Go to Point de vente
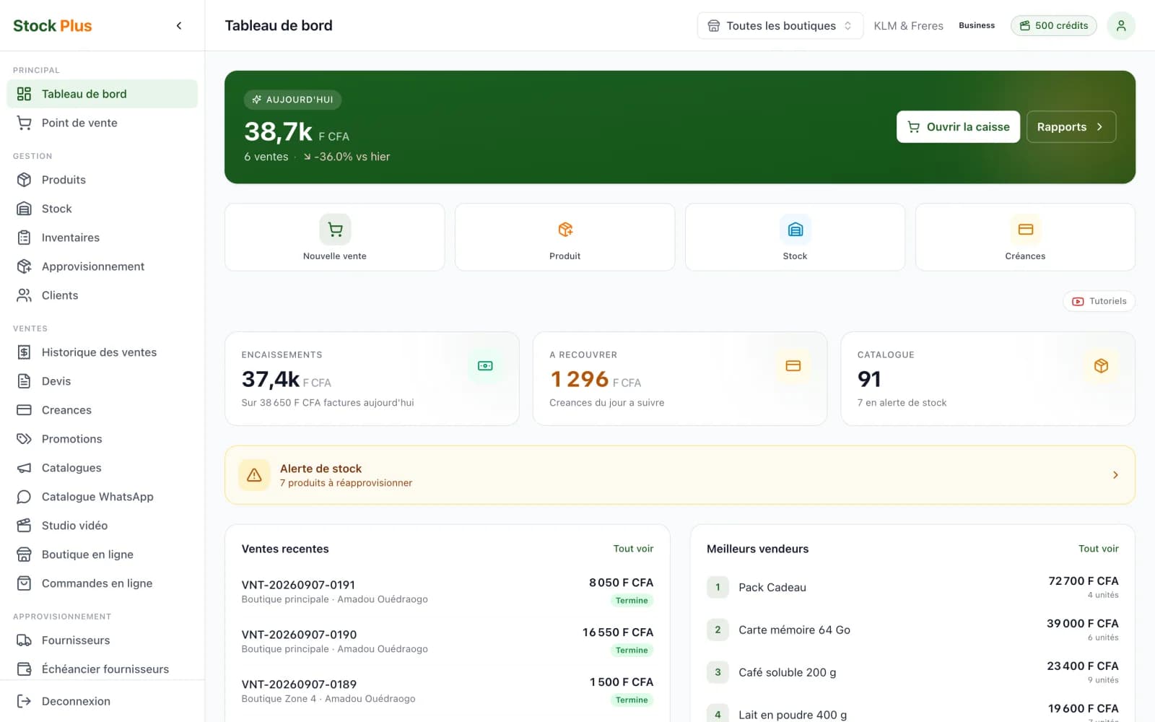1155x722 pixels. (102, 123)
